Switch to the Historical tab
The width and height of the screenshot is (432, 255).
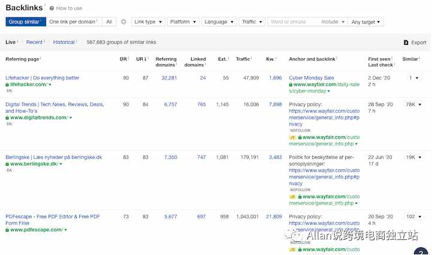pos(64,42)
